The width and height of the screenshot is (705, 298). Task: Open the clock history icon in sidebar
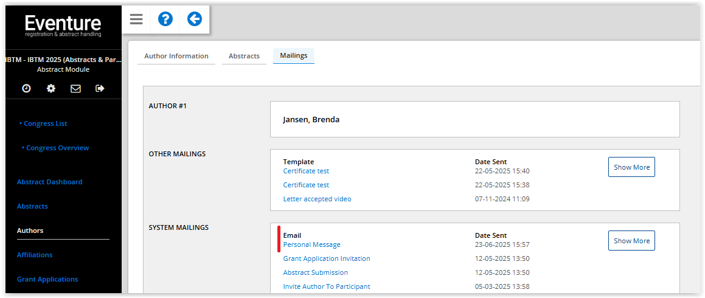27,89
